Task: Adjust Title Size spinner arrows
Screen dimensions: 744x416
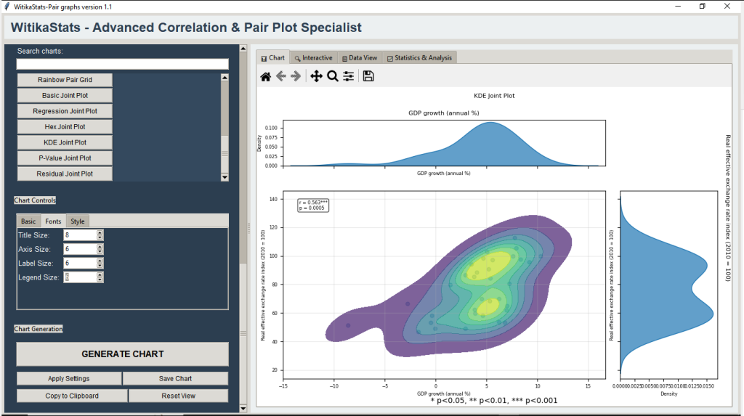Action: coord(100,234)
